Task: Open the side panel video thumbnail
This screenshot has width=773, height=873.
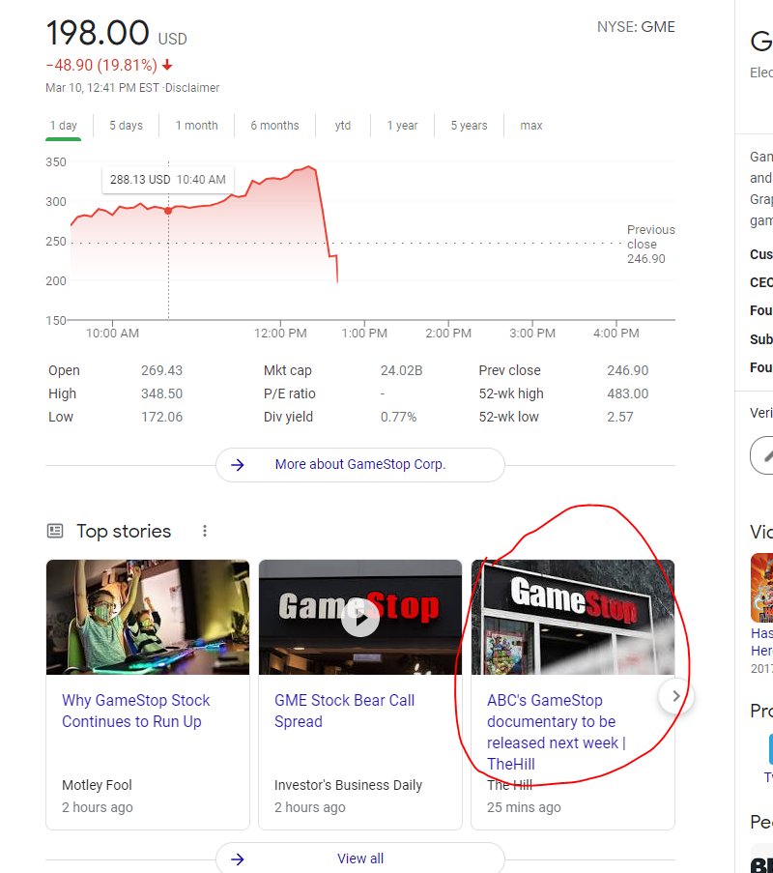Action: click(761, 588)
